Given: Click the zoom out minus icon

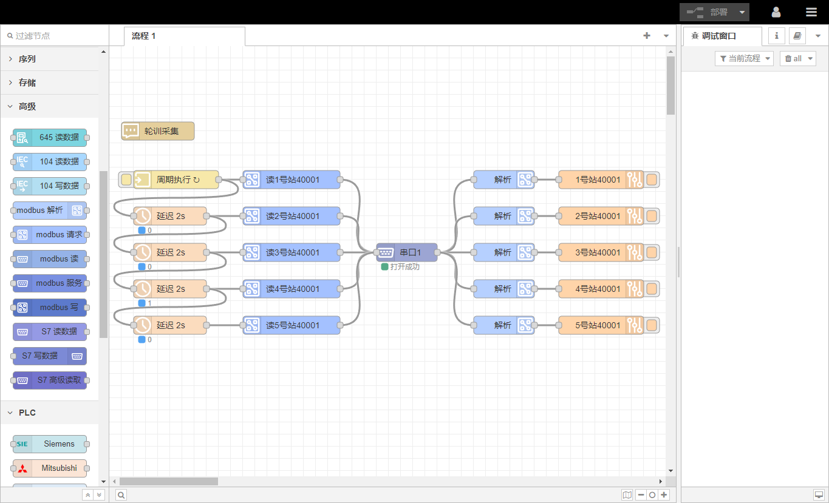Looking at the screenshot, I should [x=641, y=495].
